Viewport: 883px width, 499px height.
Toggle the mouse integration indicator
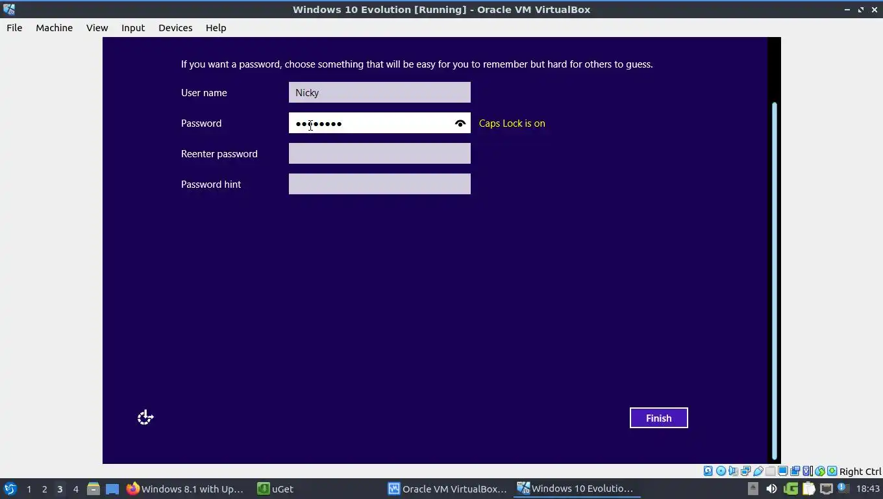(819, 471)
